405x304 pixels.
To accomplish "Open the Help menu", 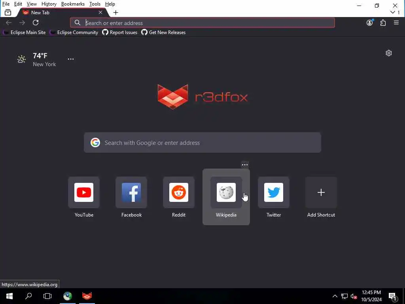I will [x=110, y=4].
